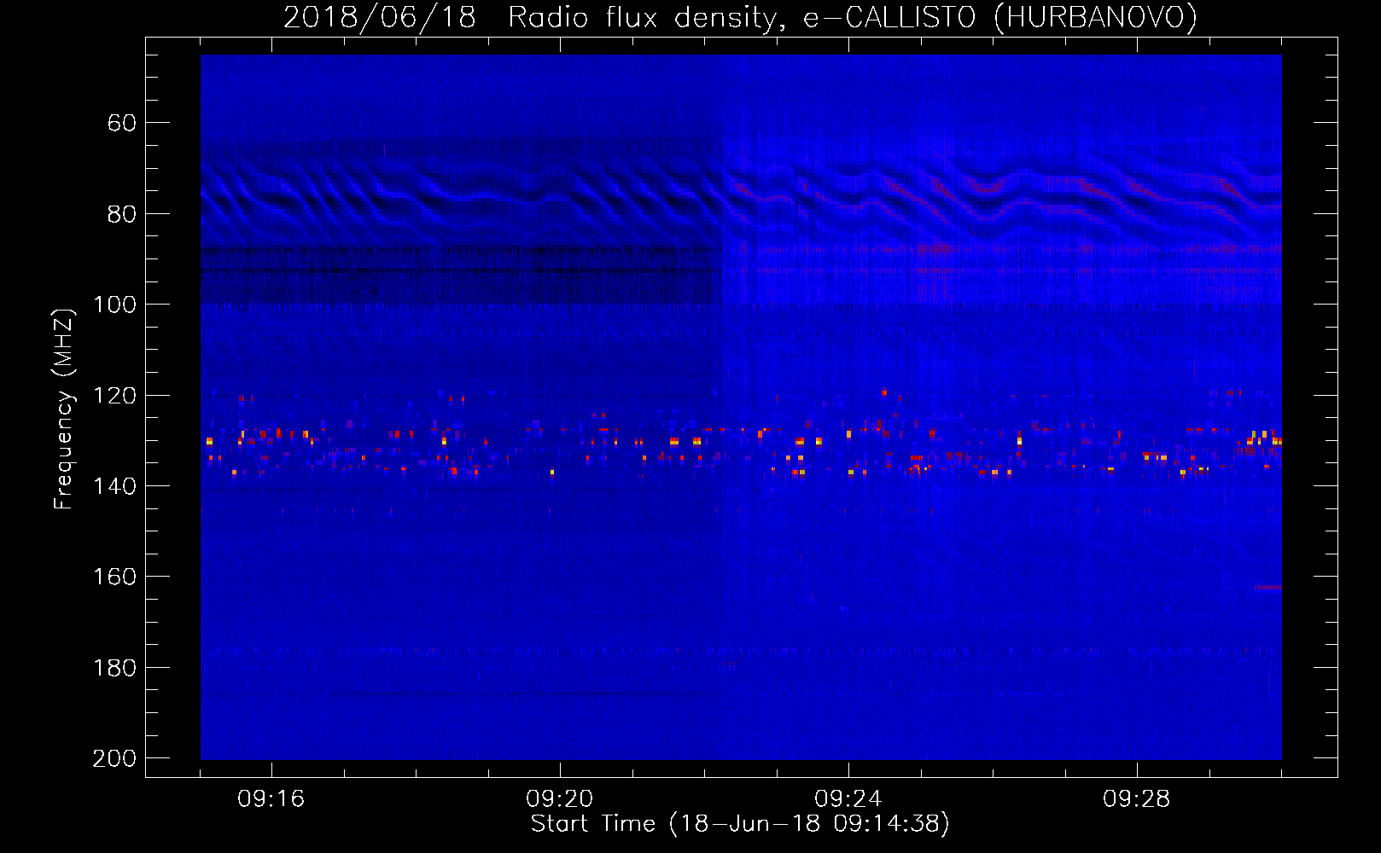Click the 'Frequency (MHZ)' axis label

(64, 409)
